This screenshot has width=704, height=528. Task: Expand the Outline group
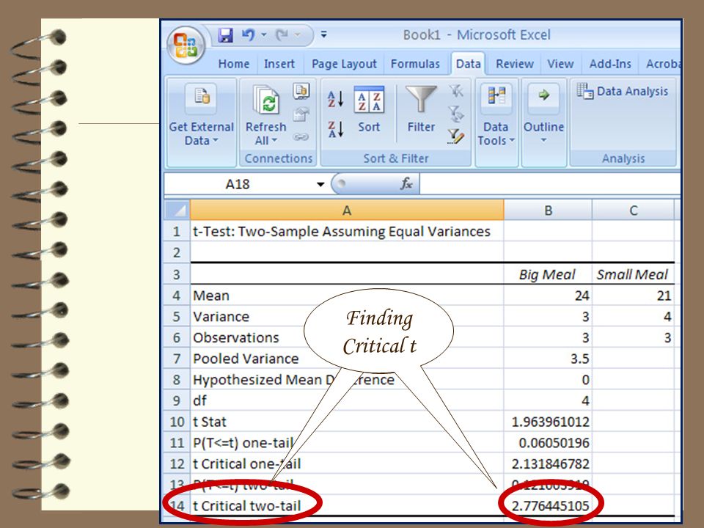(x=543, y=115)
